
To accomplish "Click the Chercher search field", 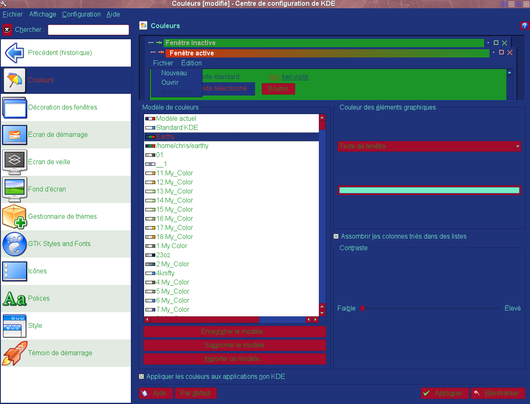I will (89, 30).
